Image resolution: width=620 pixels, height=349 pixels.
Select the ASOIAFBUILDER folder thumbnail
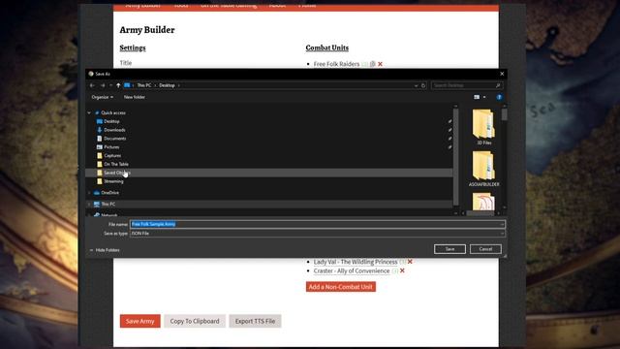(x=484, y=169)
